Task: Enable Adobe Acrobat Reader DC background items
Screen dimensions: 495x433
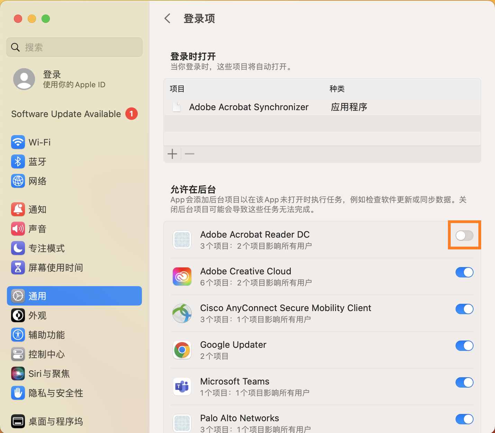Action: pyautogui.click(x=464, y=235)
